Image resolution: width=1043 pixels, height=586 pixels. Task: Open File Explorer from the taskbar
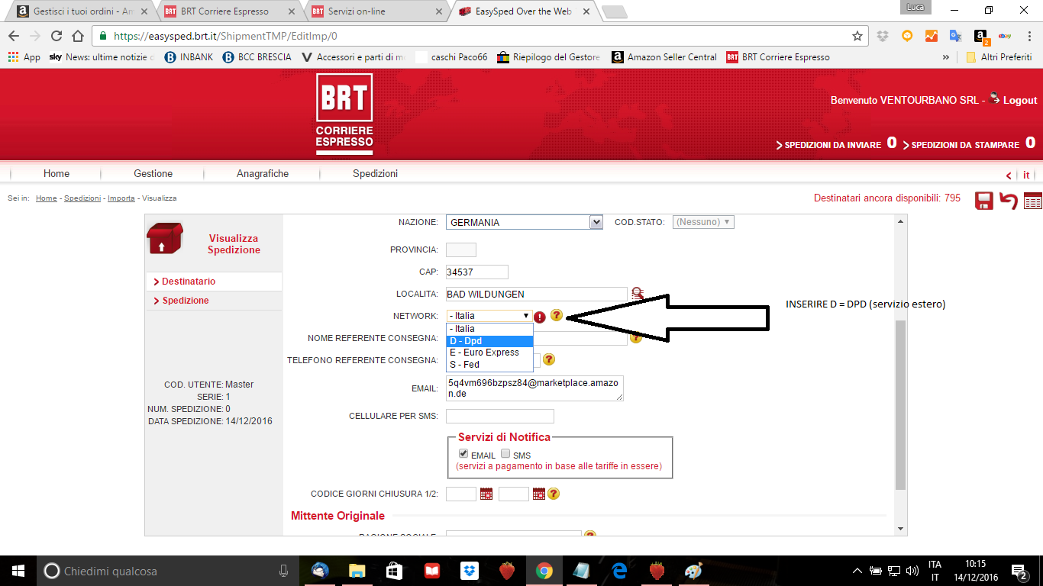[357, 571]
